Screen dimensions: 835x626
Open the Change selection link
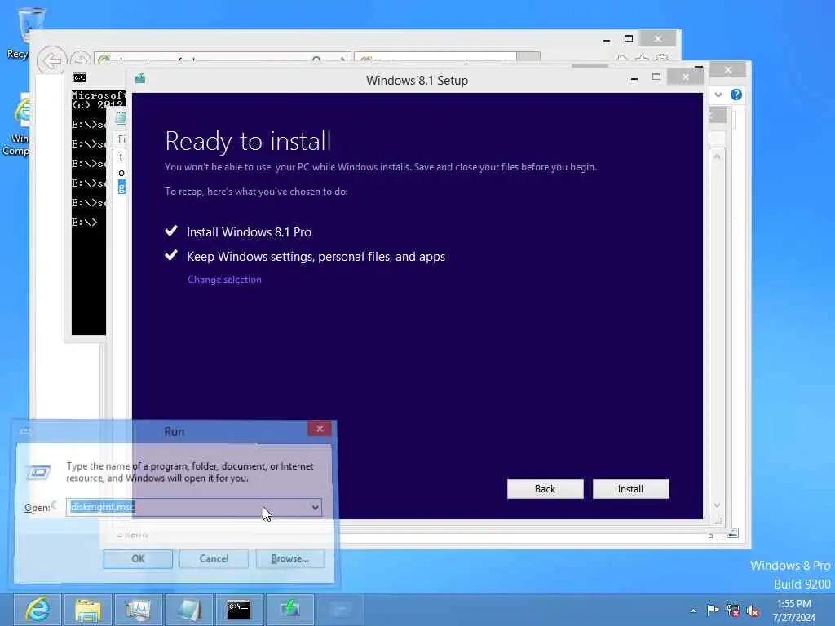pyautogui.click(x=224, y=280)
